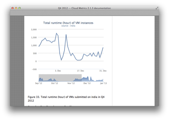Click the Figure 33 caption text

[66, 99]
